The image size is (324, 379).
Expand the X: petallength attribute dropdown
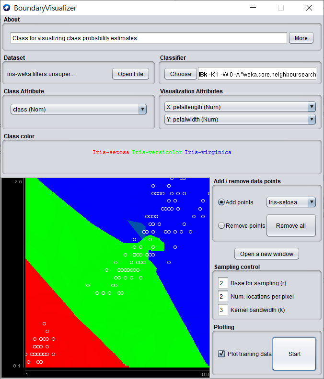[x=240, y=107]
